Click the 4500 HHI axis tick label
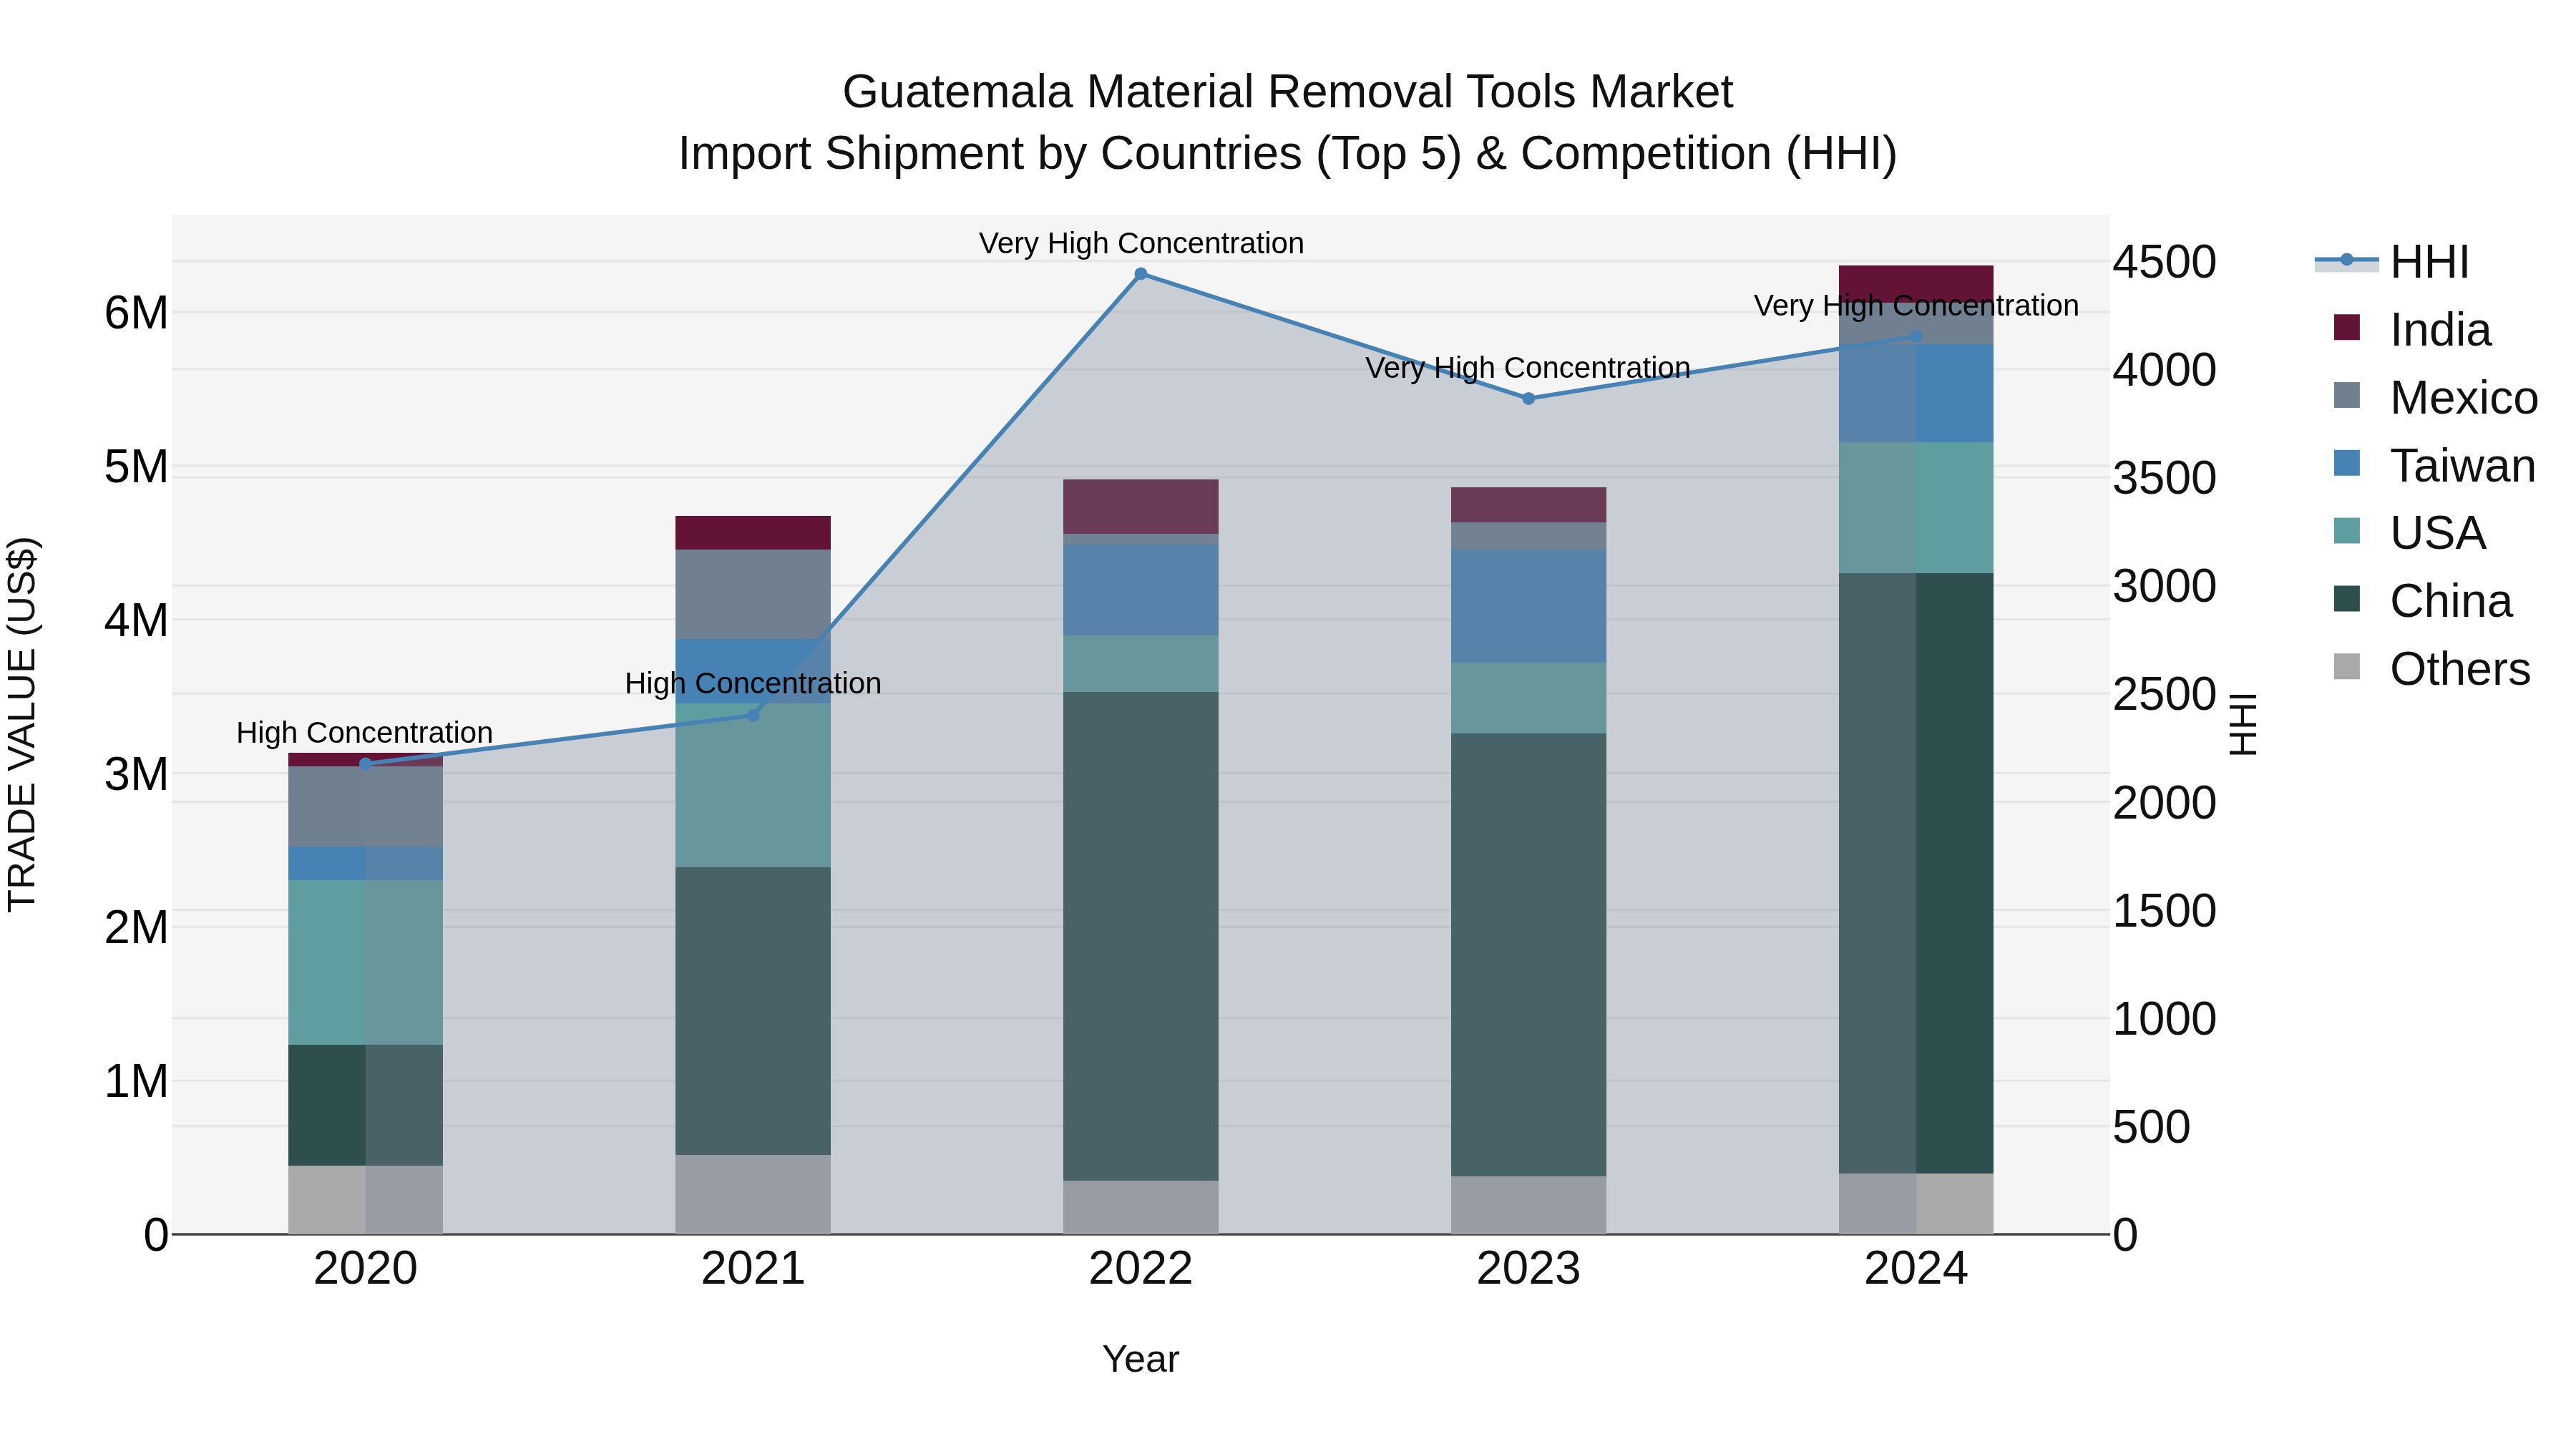 tap(2164, 262)
